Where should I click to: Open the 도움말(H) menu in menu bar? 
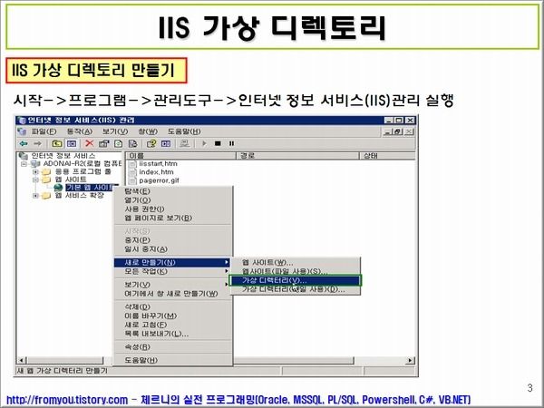point(184,131)
